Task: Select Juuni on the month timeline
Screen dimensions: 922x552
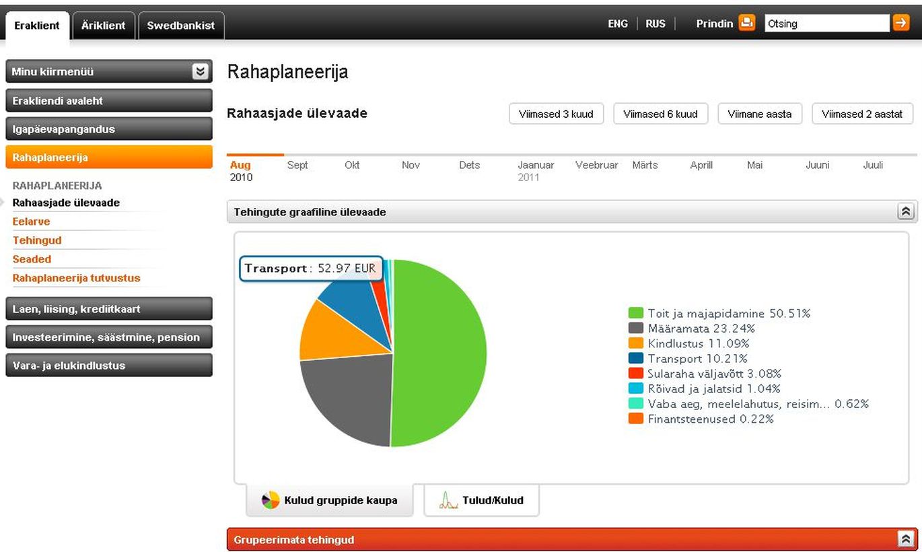Action: [x=818, y=165]
